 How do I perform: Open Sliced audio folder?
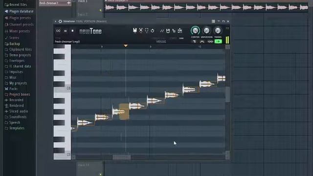point(16,111)
